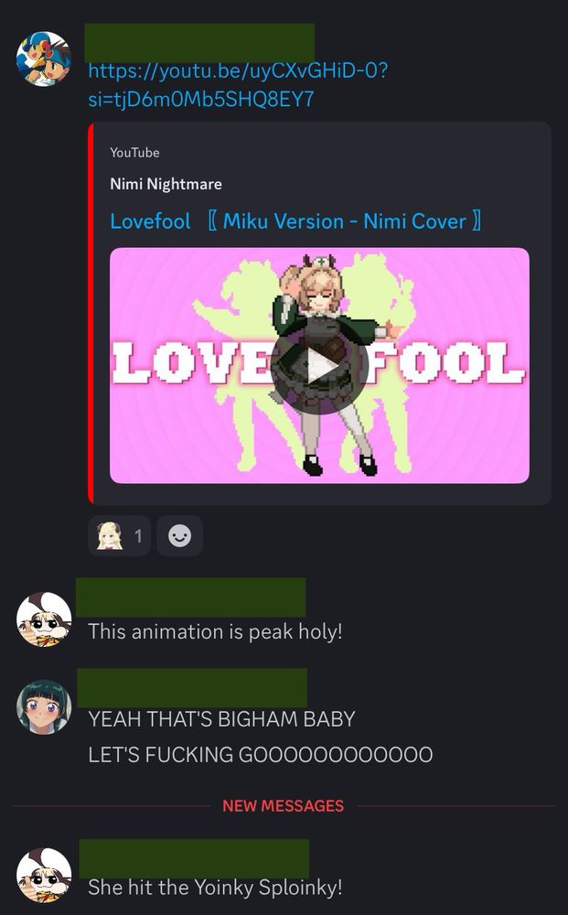Viewport: 568px width, 915px height.
Task: Click the redacted username overlapping 'She hit the Yoinky Sploinky!'
Action: click(194, 858)
